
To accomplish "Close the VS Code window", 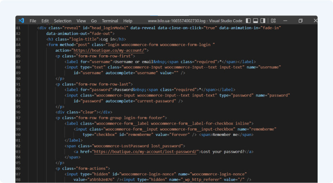I will [x=315, y=21].
